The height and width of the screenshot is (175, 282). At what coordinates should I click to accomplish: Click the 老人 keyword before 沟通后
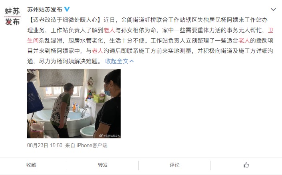[97, 51]
